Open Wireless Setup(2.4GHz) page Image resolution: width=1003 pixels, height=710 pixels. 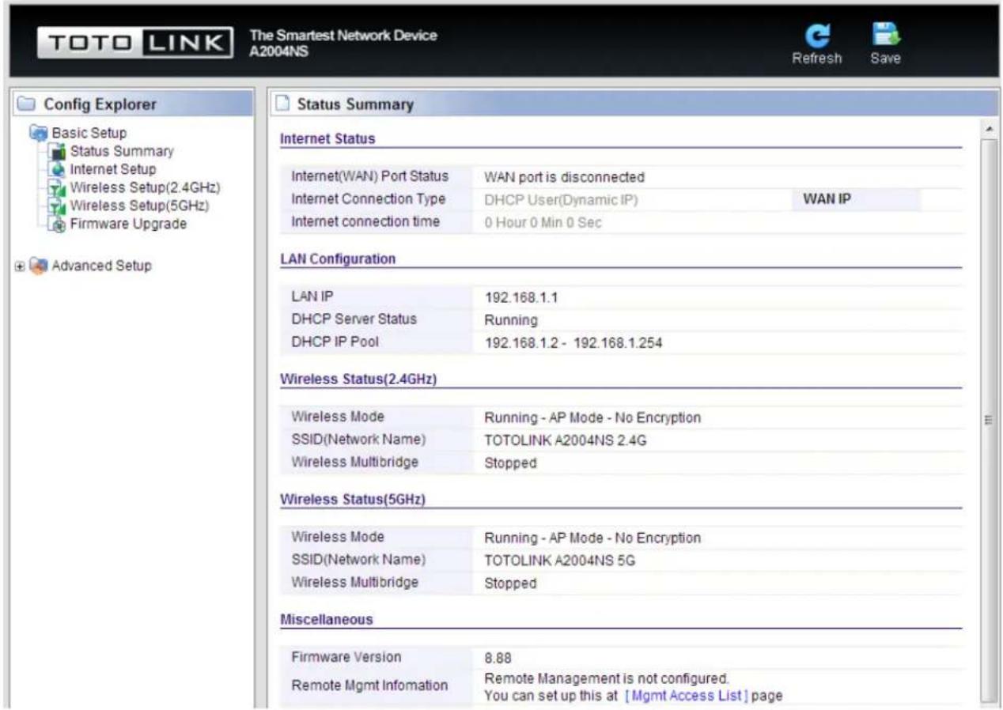pyautogui.click(x=145, y=187)
